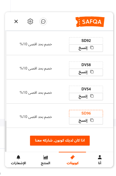Select the DV58 coupon code box

click(86, 65)
